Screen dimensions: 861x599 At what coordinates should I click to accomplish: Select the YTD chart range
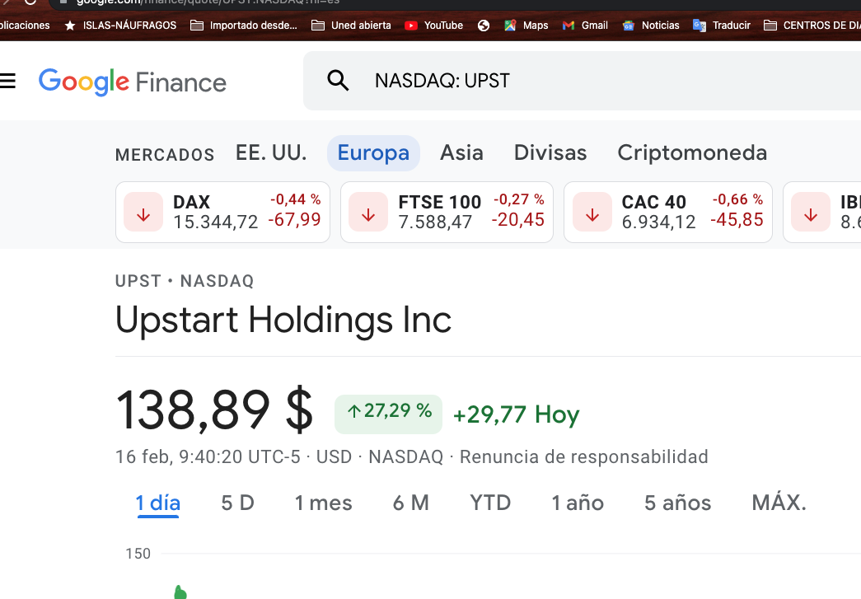click(x=490, y=503)
